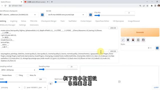This screenshot has height=90, width=160.
Task: Adjust the Sampling steps slider
Action: tap(58, 69)
